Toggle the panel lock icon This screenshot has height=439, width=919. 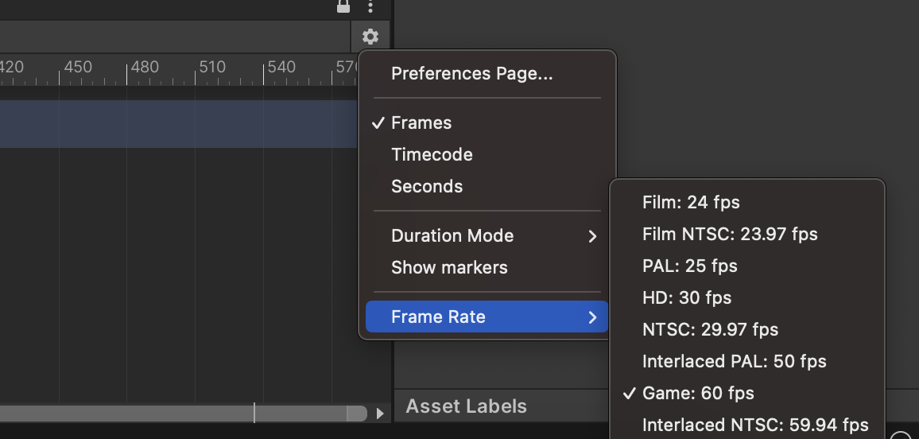343,6
